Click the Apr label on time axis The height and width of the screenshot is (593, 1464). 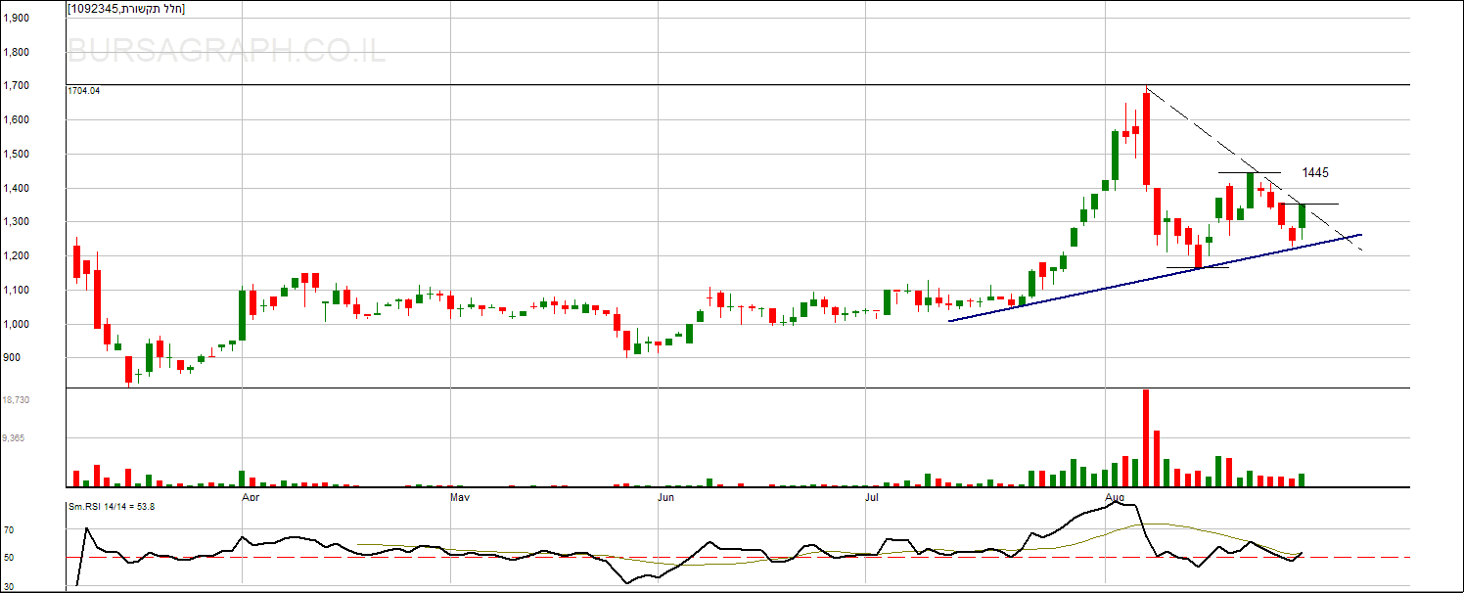[250, 498]
